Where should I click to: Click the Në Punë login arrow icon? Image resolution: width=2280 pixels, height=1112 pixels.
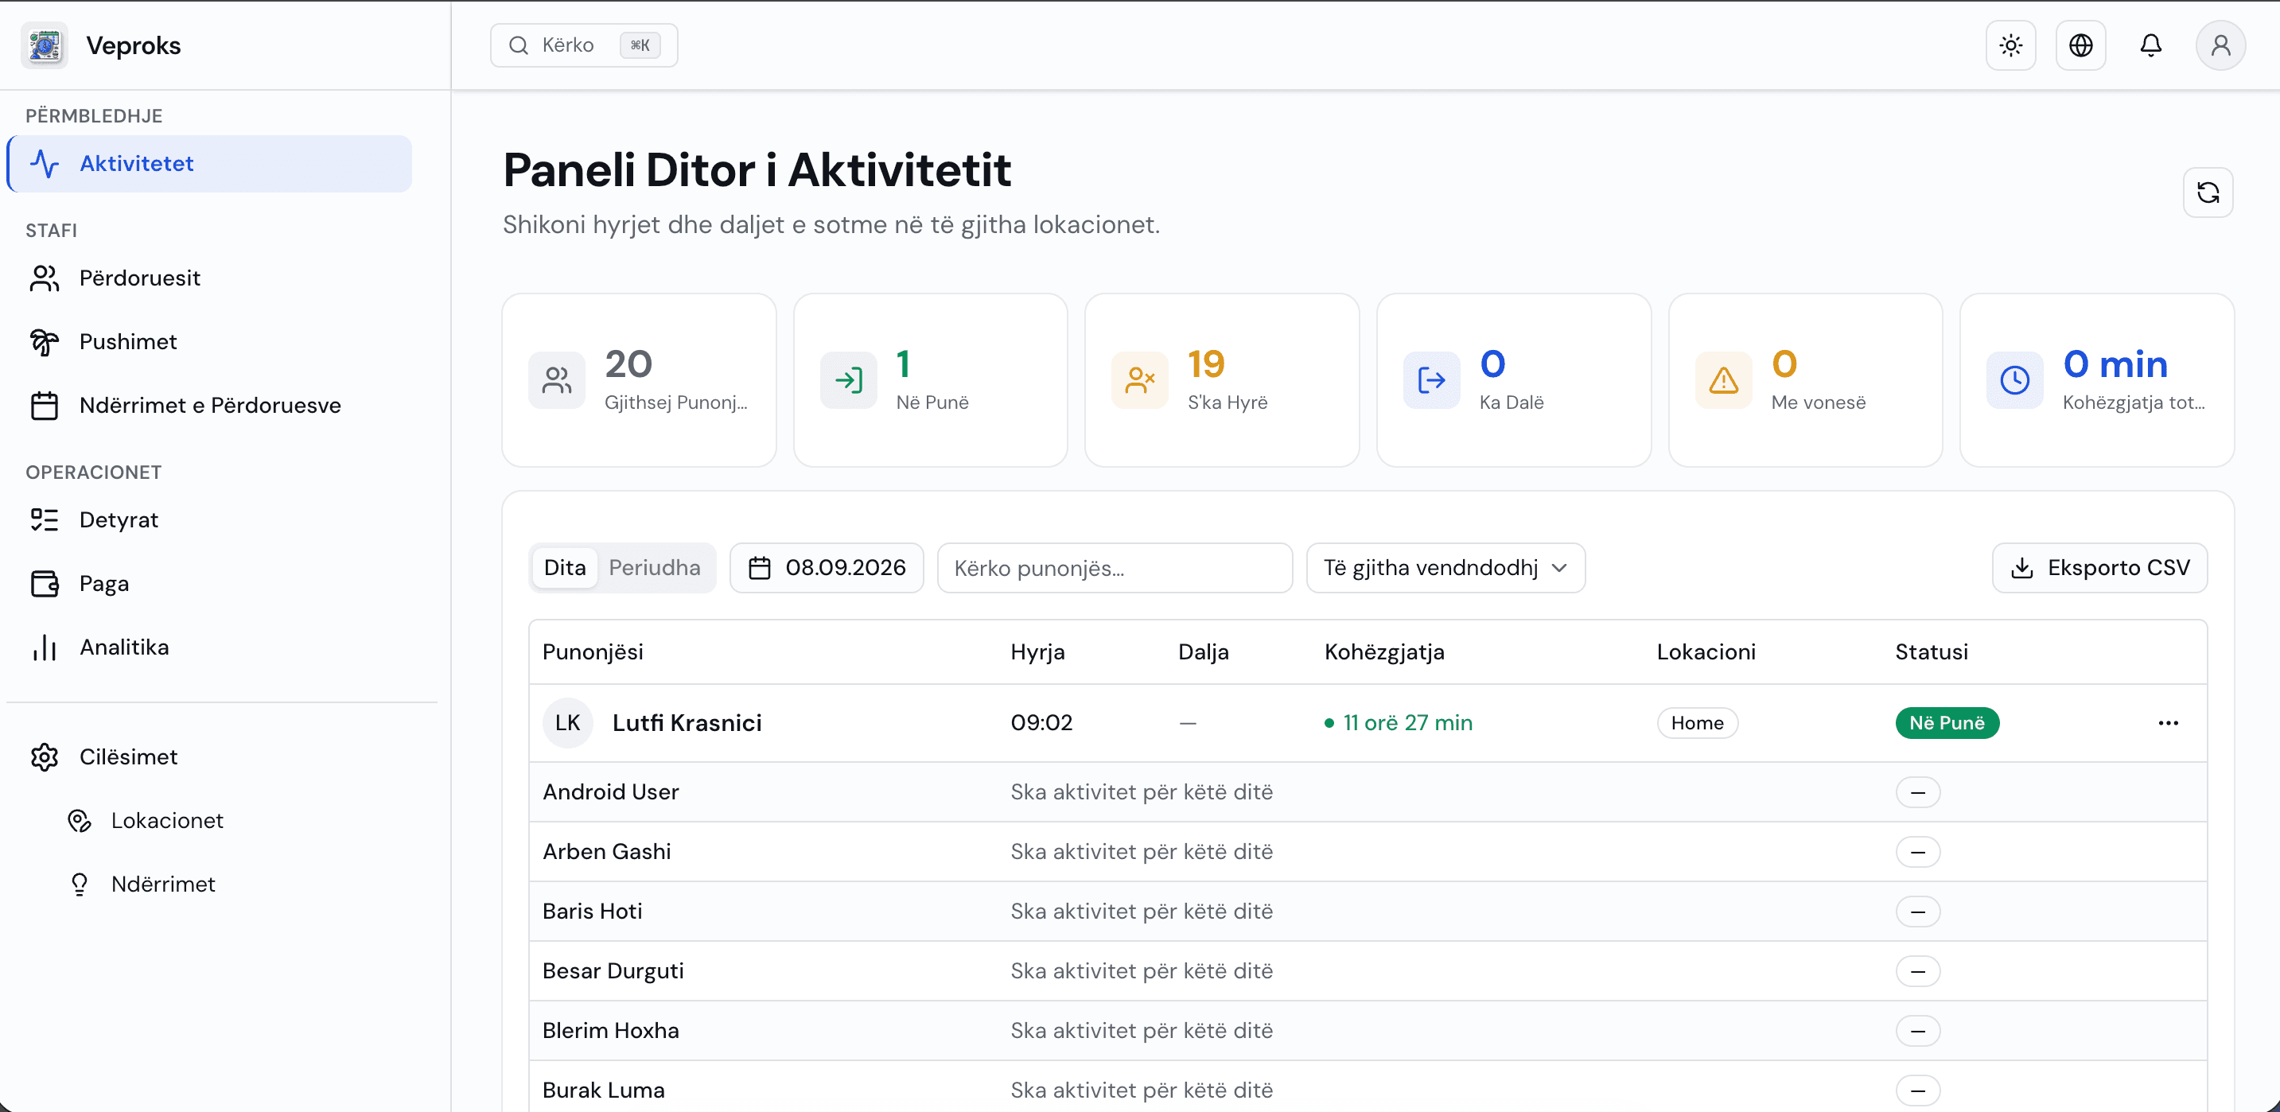848,380
